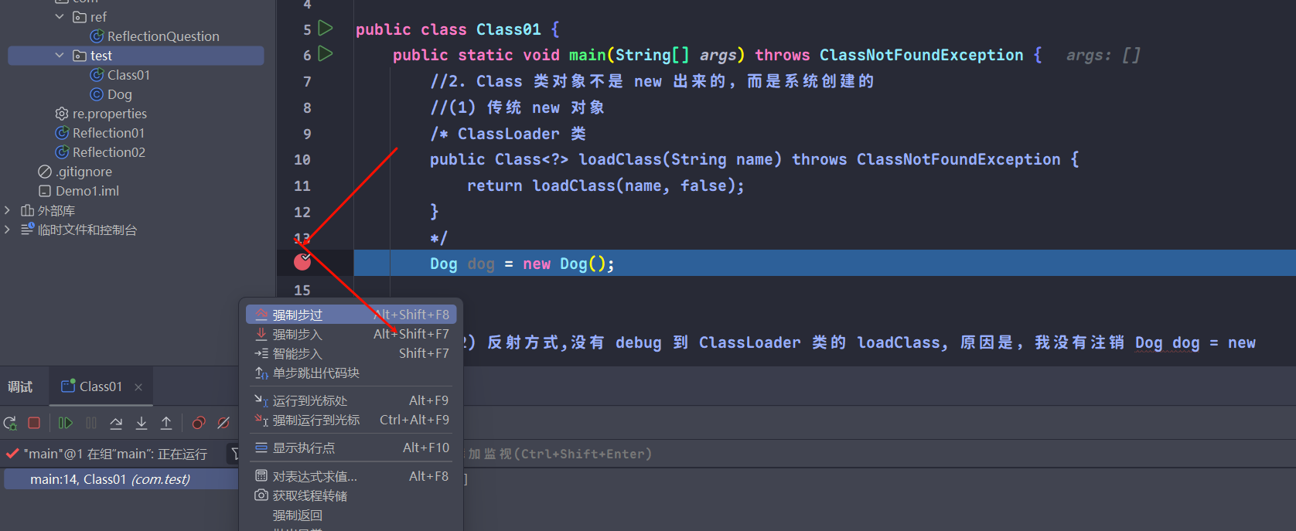Choose 强制步入 from the context menu
The width and height of the screenshot is (1296, 531).
coord(297,335)
